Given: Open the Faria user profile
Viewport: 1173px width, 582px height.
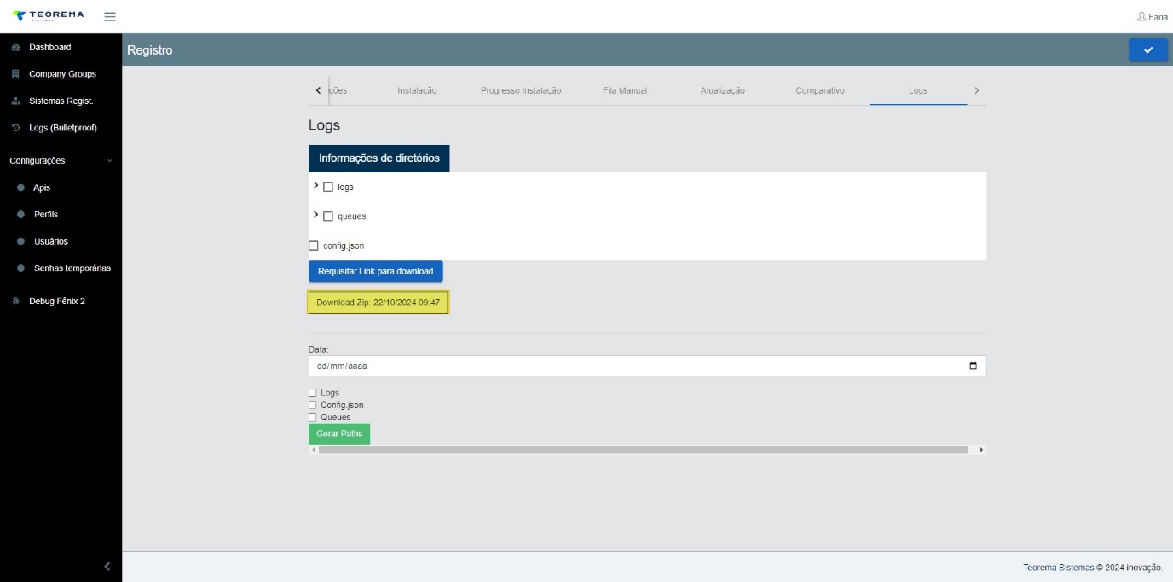Looking at the screenshot, I should (x=1153, y=17).
